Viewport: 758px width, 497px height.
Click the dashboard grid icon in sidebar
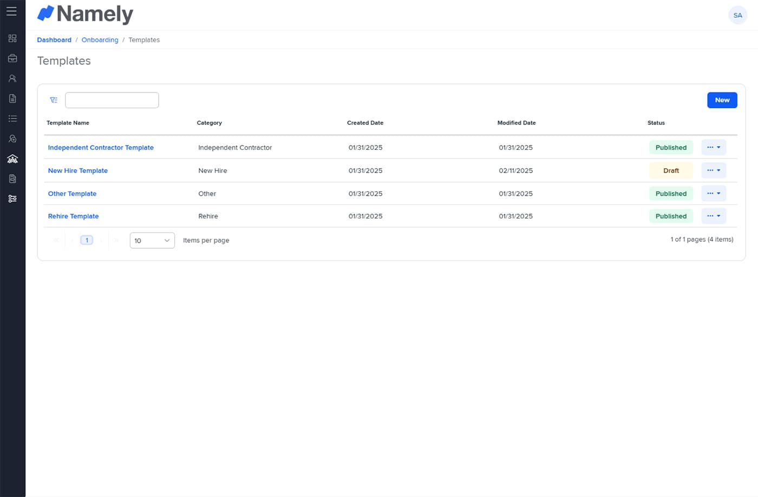click(x=12, y=38)
